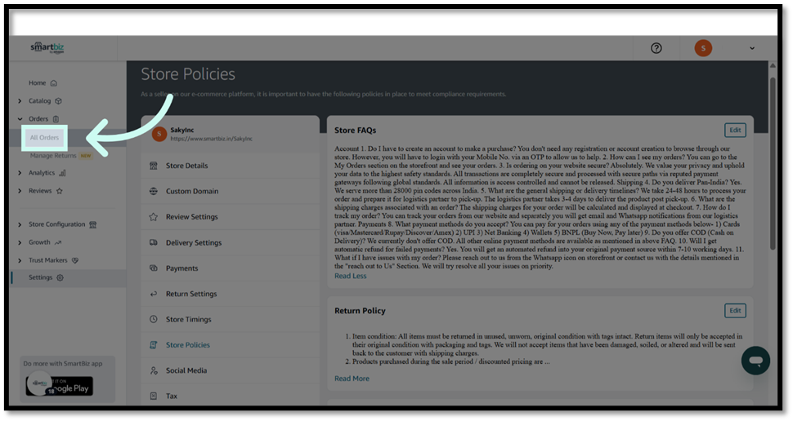The height and width of the screenshot is (421, 793).
Task: Click the Delivery Settings truck icon
Action: [x=154, y=242]
